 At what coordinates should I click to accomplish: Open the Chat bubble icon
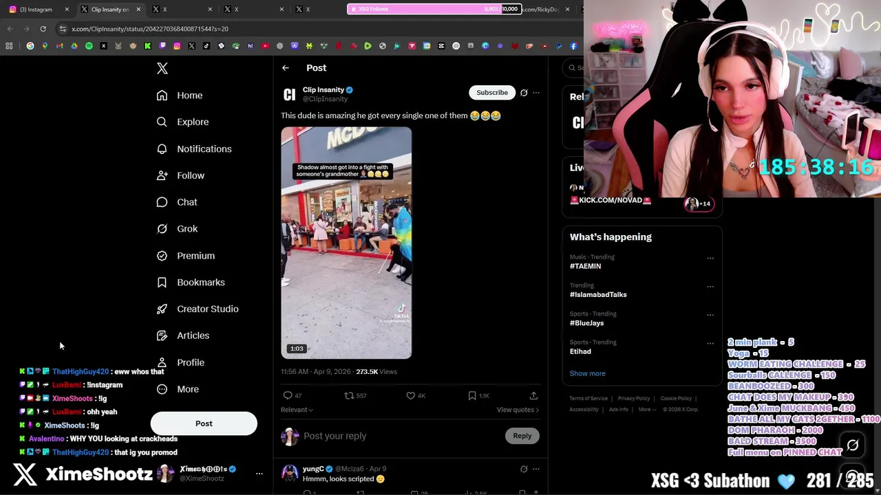click(x=162, y=202)
